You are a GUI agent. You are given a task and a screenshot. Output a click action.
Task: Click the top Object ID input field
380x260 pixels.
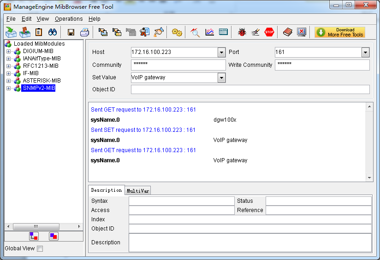(x=250, y=89)
